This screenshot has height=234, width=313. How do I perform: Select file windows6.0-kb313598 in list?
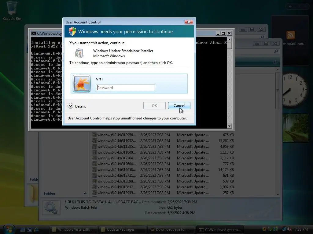pos(163,181)
